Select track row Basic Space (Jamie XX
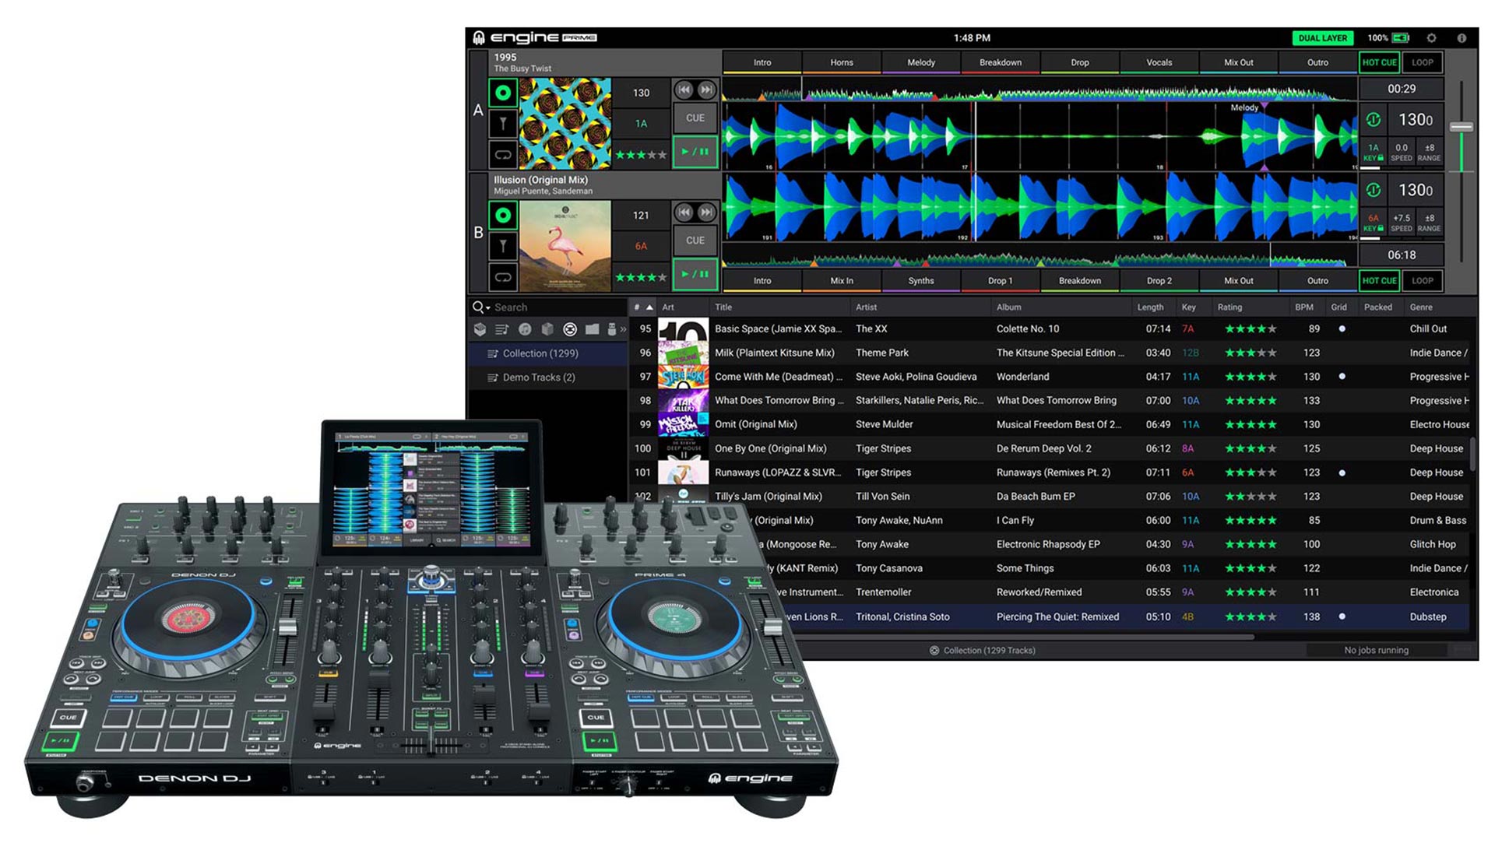 [1051, 328]
